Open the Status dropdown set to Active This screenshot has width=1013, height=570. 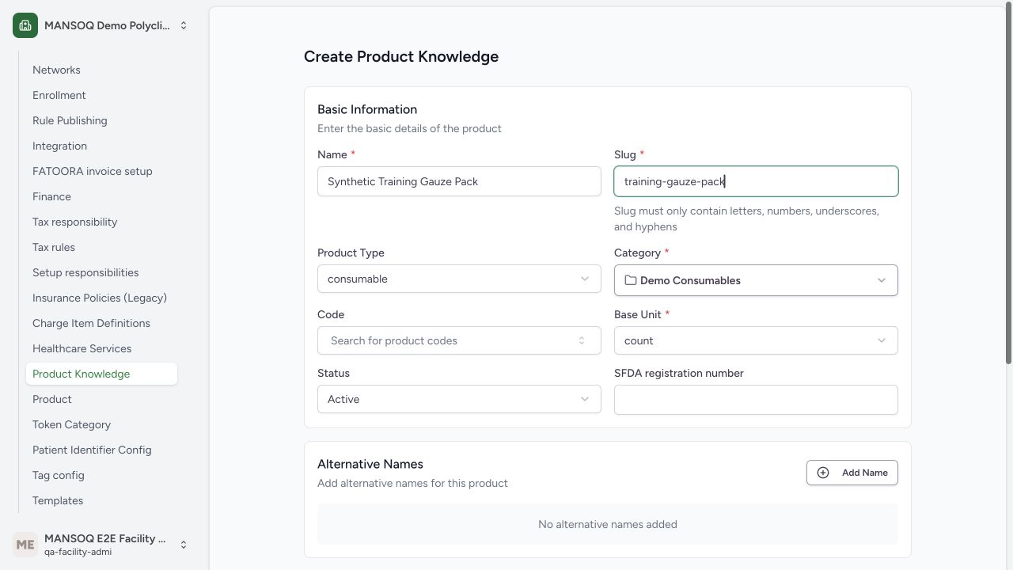(459, 399)
